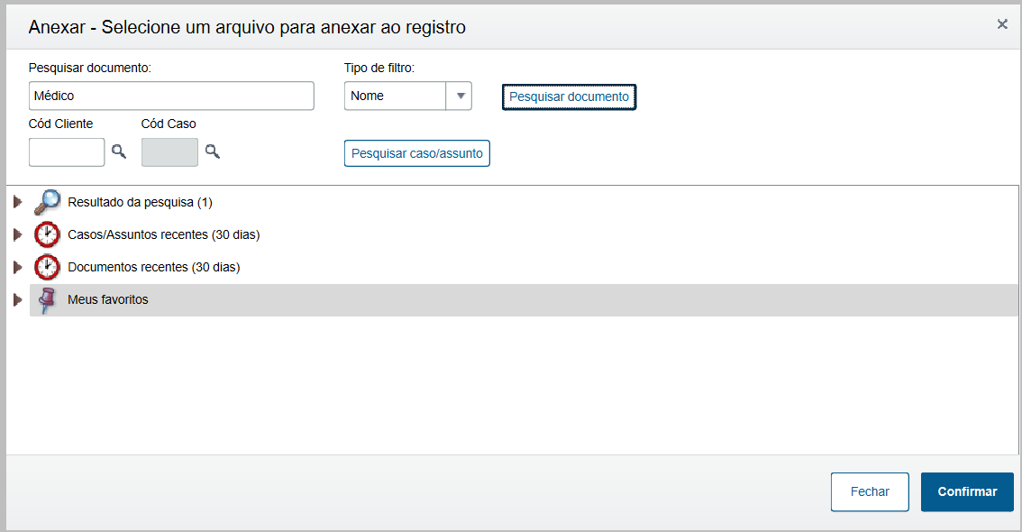1022x532 pixels.
Task: Click the Pesquisar caso/assunto button
Action: [x=417, y=153]
